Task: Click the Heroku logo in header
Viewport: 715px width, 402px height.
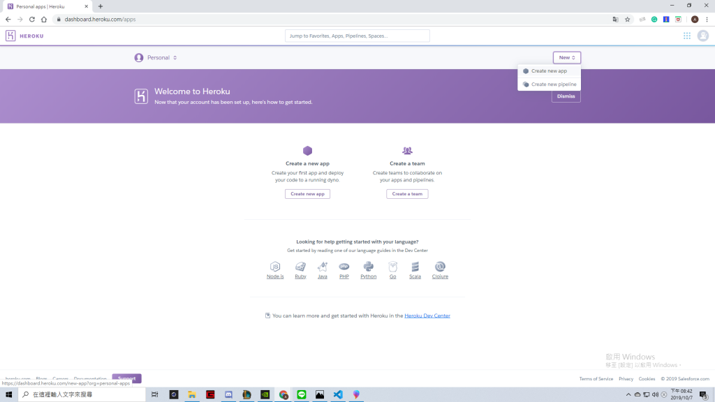Action: (24, 36)
